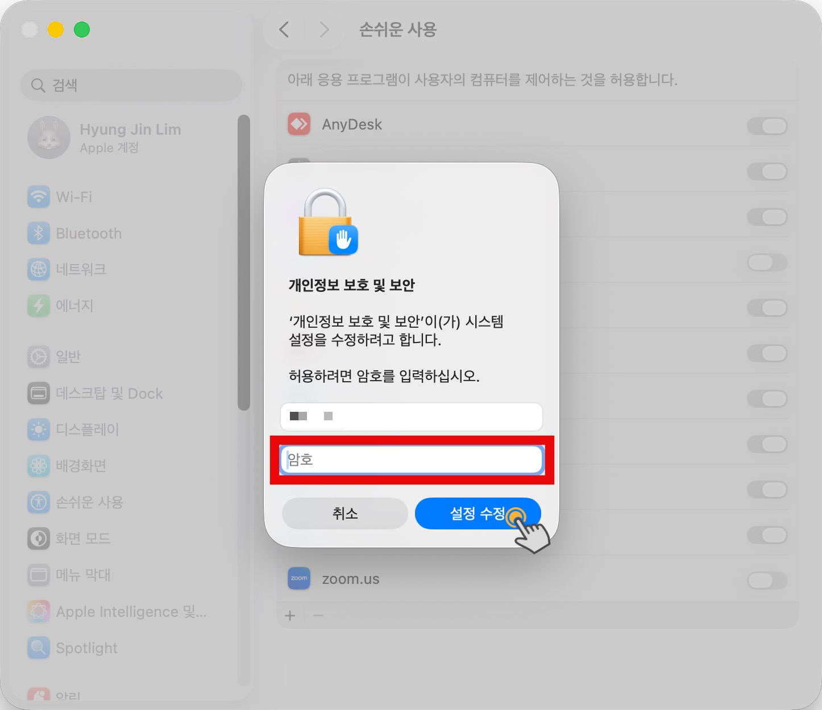Image resolution: width=822 pixels, height=710 pixels.
Task: Open 에너지 settings icon
Action: [x=39, y=306]
